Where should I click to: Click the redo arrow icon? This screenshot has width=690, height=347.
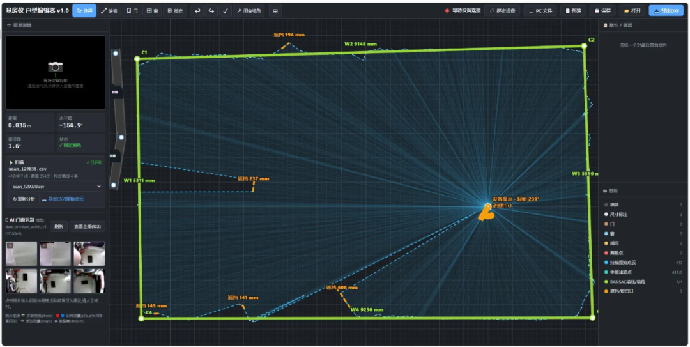point(211,11)
